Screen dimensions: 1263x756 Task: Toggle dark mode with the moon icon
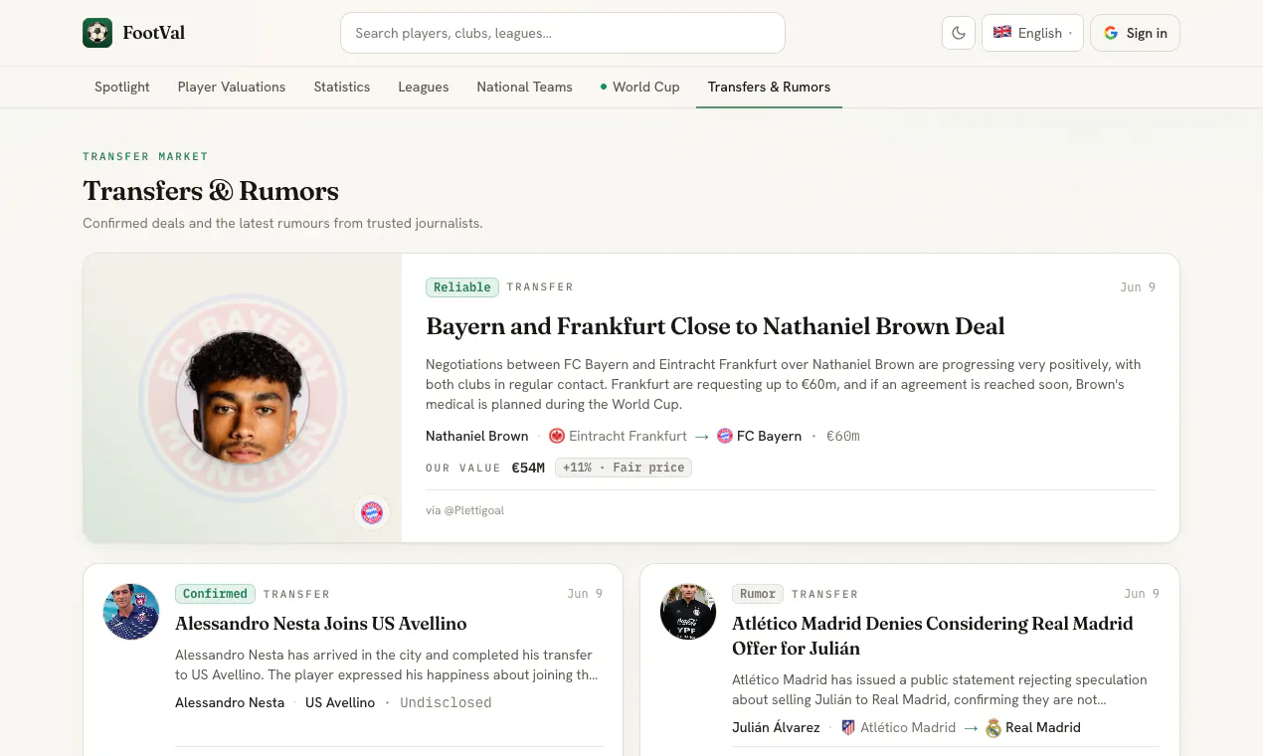[959, 33]
